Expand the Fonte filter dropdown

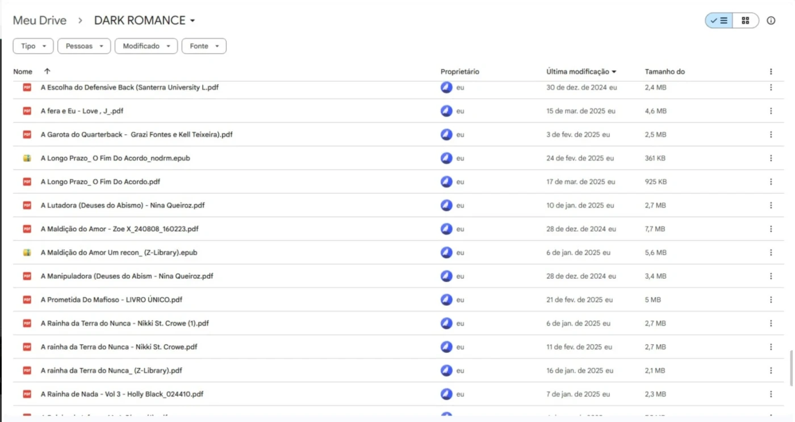[x=204, y=46]
